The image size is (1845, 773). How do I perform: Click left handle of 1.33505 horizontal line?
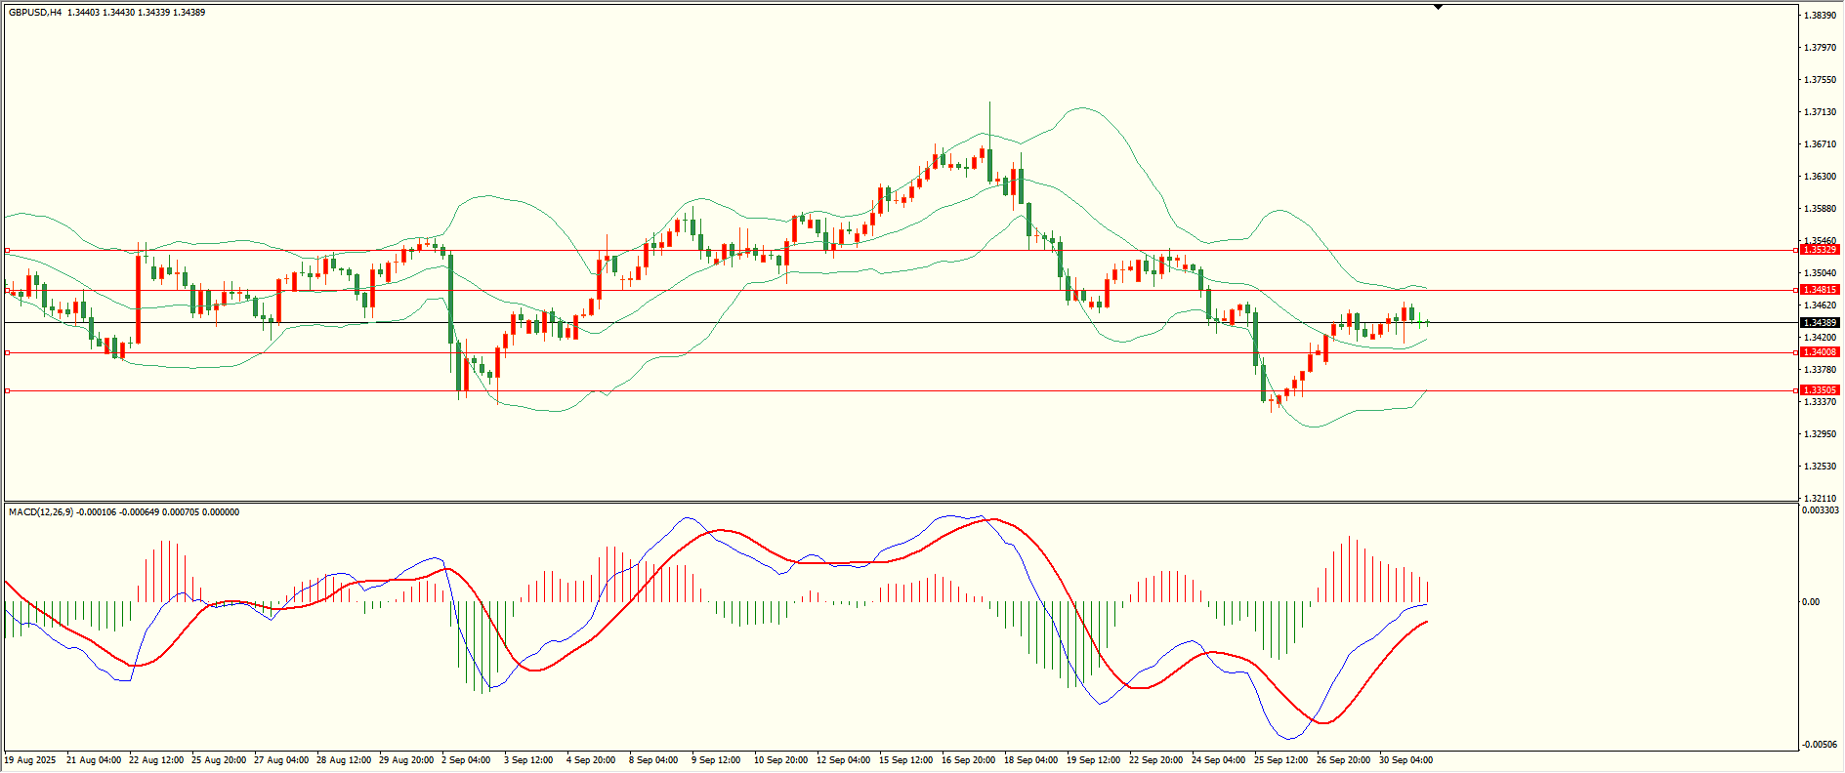click(8, 391)
